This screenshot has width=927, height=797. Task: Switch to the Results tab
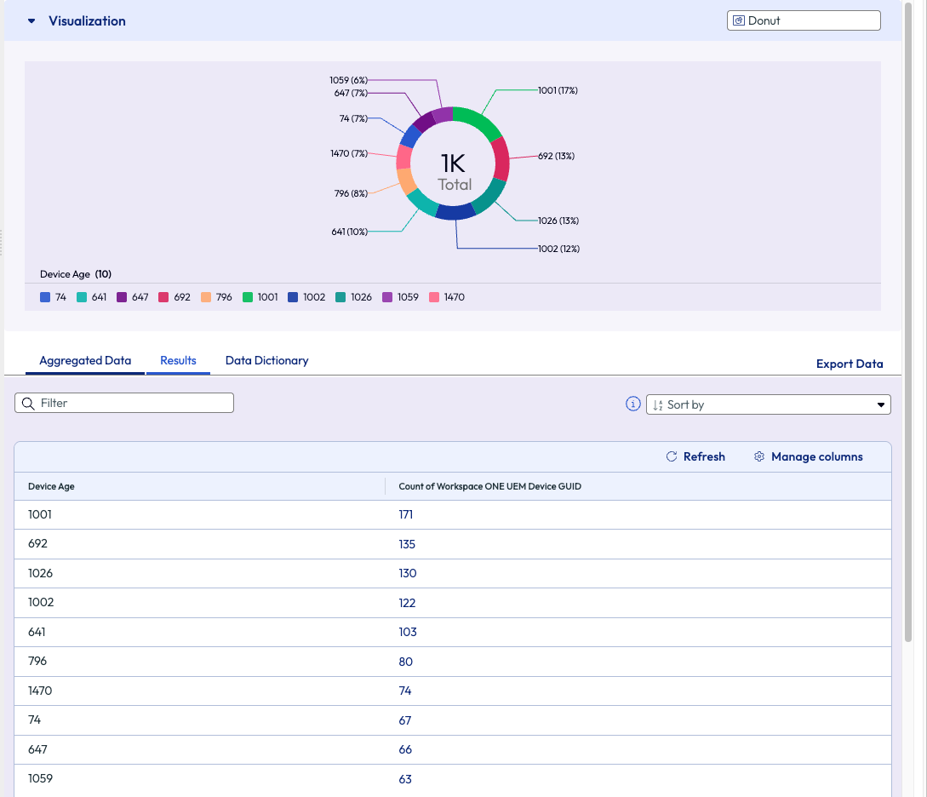[178, 361]
